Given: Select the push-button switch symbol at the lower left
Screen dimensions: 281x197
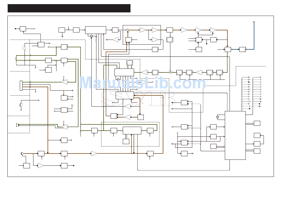Looking at the screenshot, I should tap(21, 105).
